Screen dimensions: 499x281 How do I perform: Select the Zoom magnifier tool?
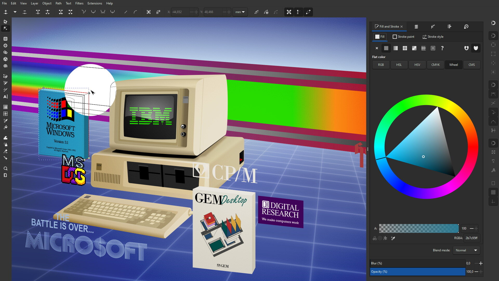[5, 168]
